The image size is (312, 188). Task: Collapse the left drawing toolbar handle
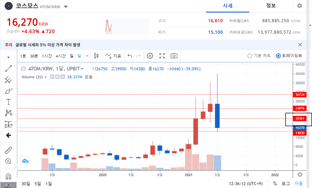click(x=16, y=167)
